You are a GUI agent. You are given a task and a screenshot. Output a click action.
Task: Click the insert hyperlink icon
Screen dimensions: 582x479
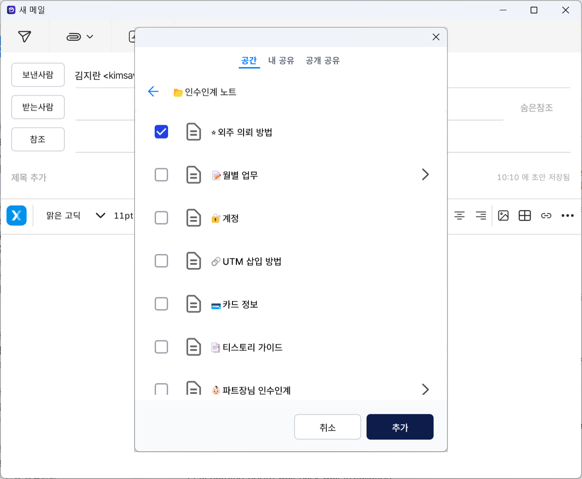[546, 216]
